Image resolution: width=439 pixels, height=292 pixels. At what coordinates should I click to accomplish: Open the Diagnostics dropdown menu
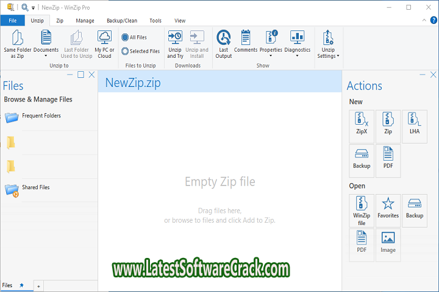(297, 56)
